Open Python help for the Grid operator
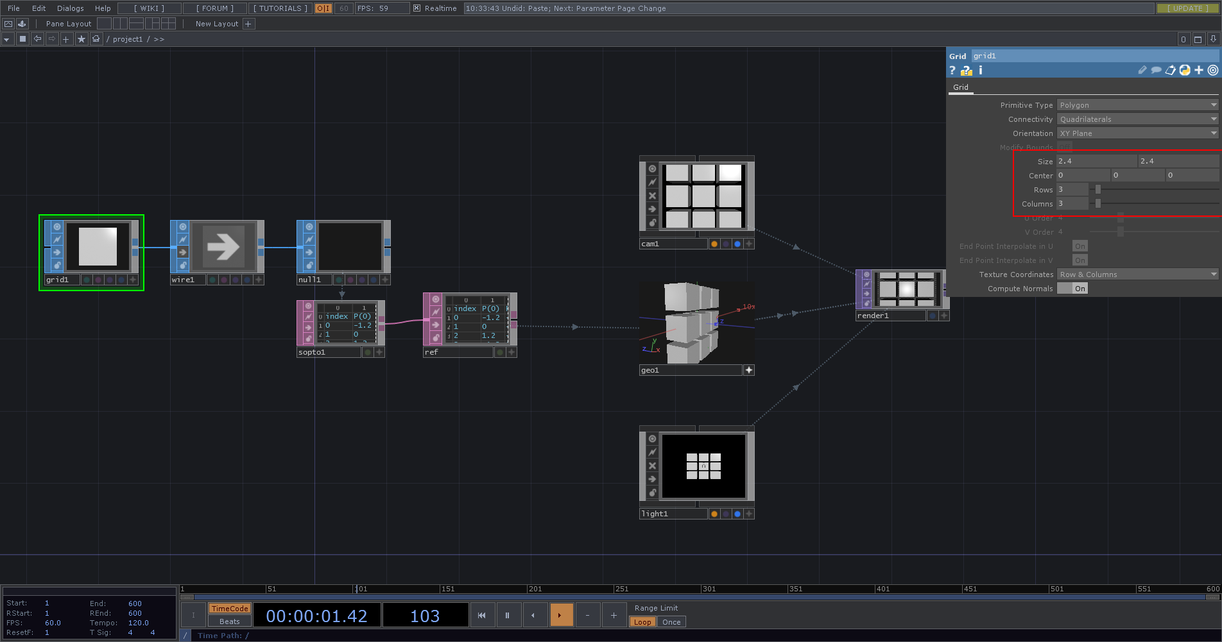1222x642 pixels. [x=965, y=71]
